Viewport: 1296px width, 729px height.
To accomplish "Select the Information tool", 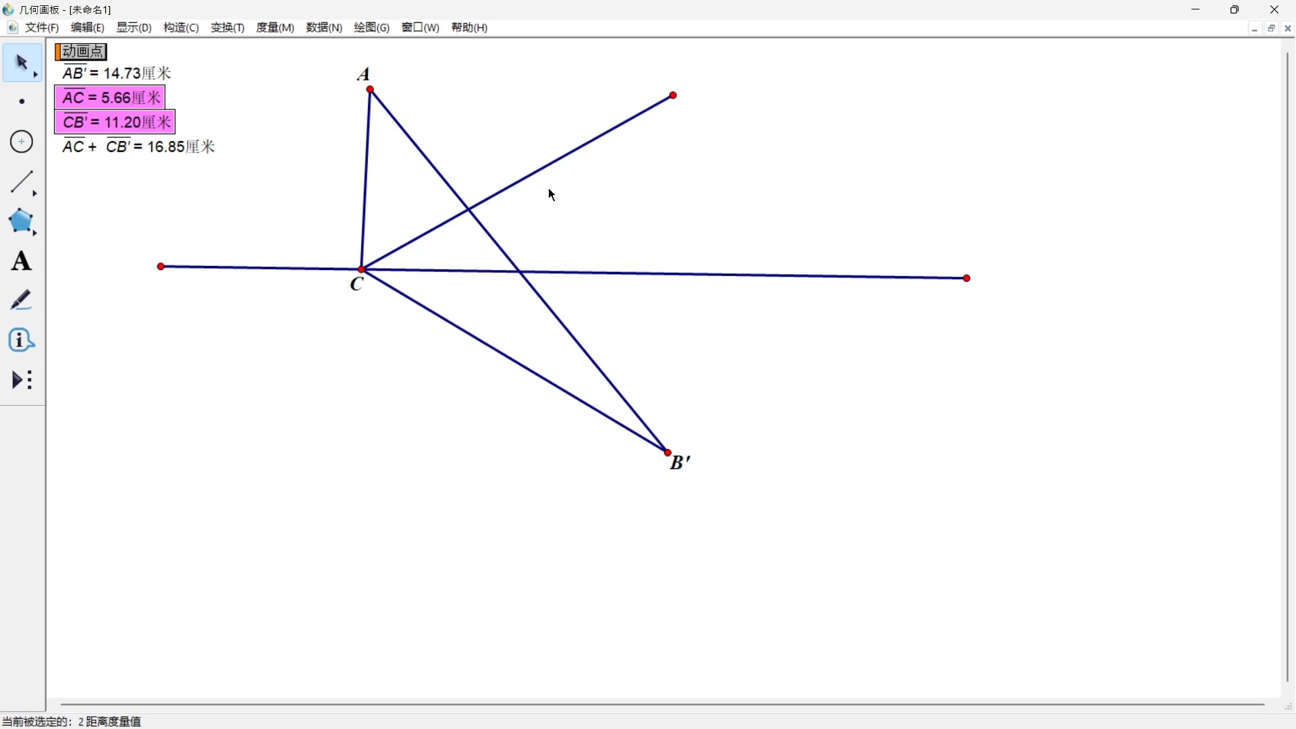I will (22, 340).
